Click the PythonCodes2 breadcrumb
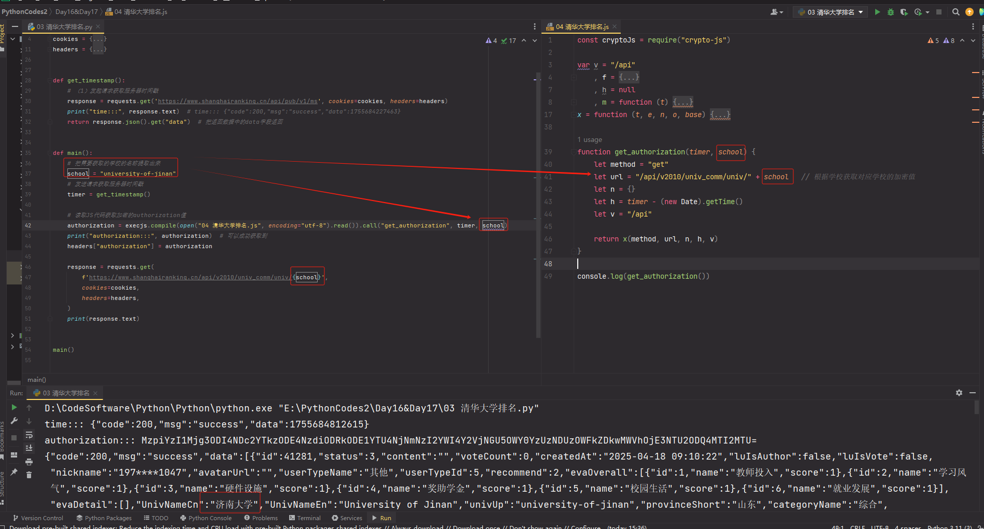This screenshot has width=984, height=529. [x=24, y=11]
